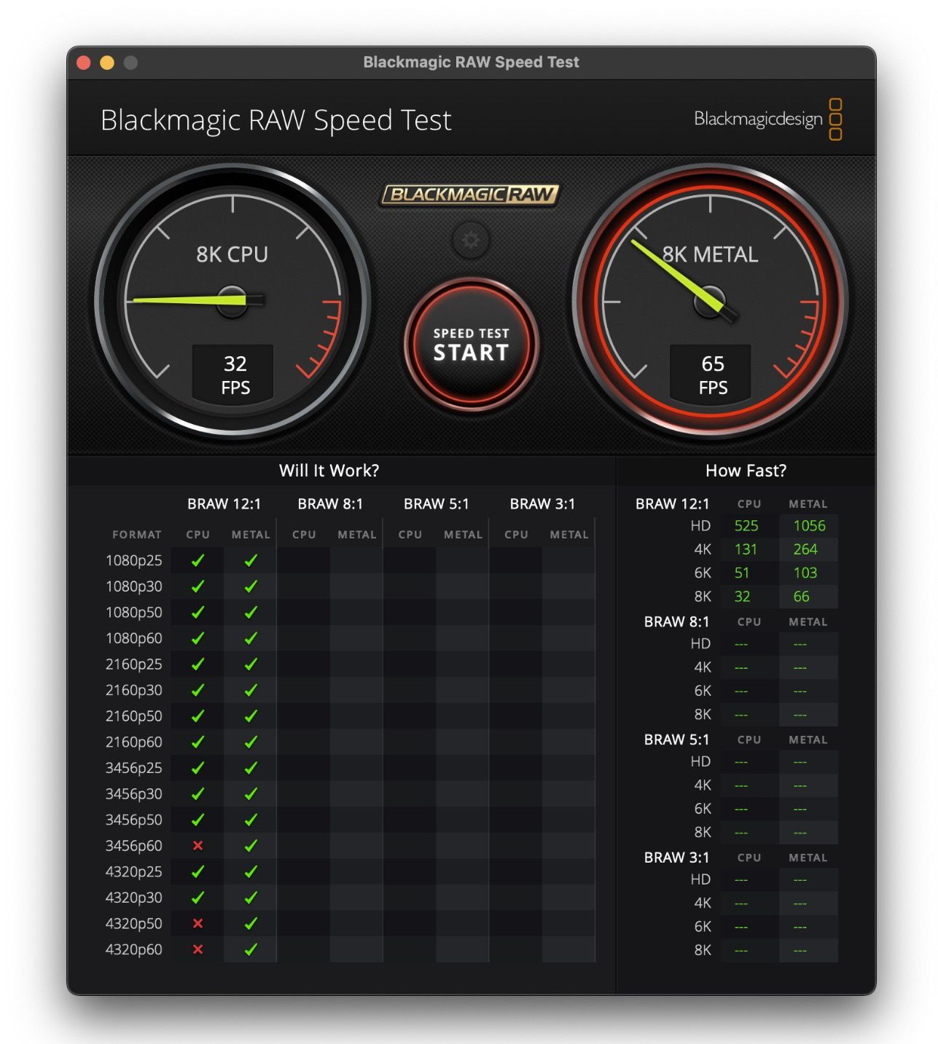Click HD METAL value 1056
938x1044 pixels.
coord(809,526)
